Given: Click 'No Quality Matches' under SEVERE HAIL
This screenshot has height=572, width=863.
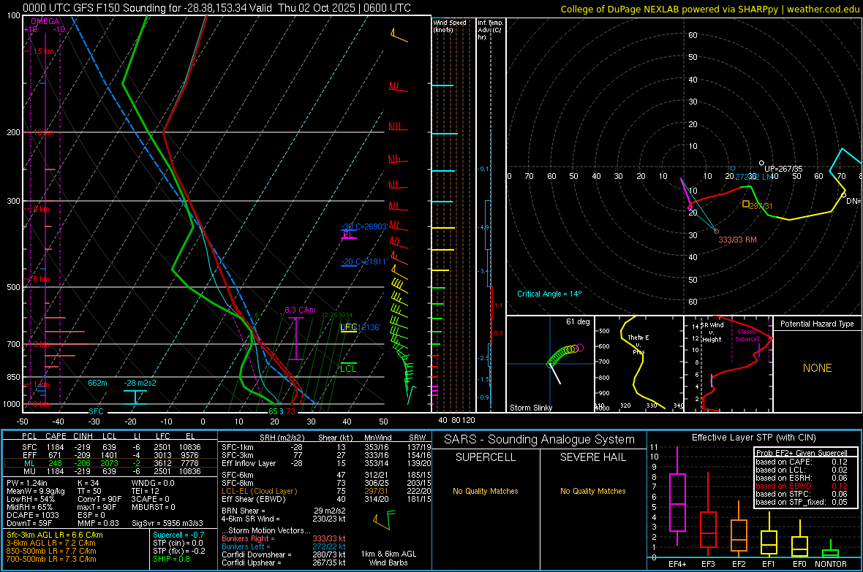Looking at the screenshot, I should [x=592, y=491].
